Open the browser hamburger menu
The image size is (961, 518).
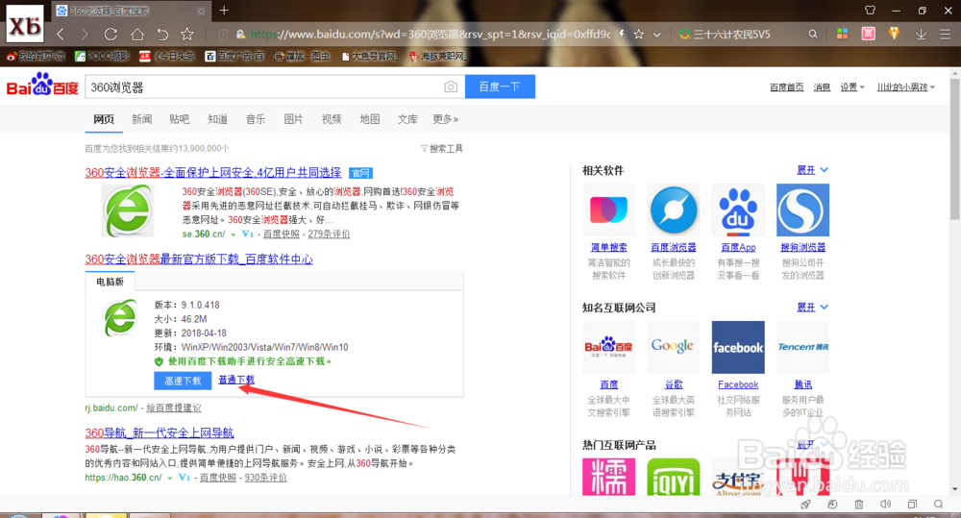click(x=945, y=35)
